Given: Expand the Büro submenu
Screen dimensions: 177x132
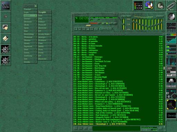Looking at the screenshot, I should click(30, 31).
